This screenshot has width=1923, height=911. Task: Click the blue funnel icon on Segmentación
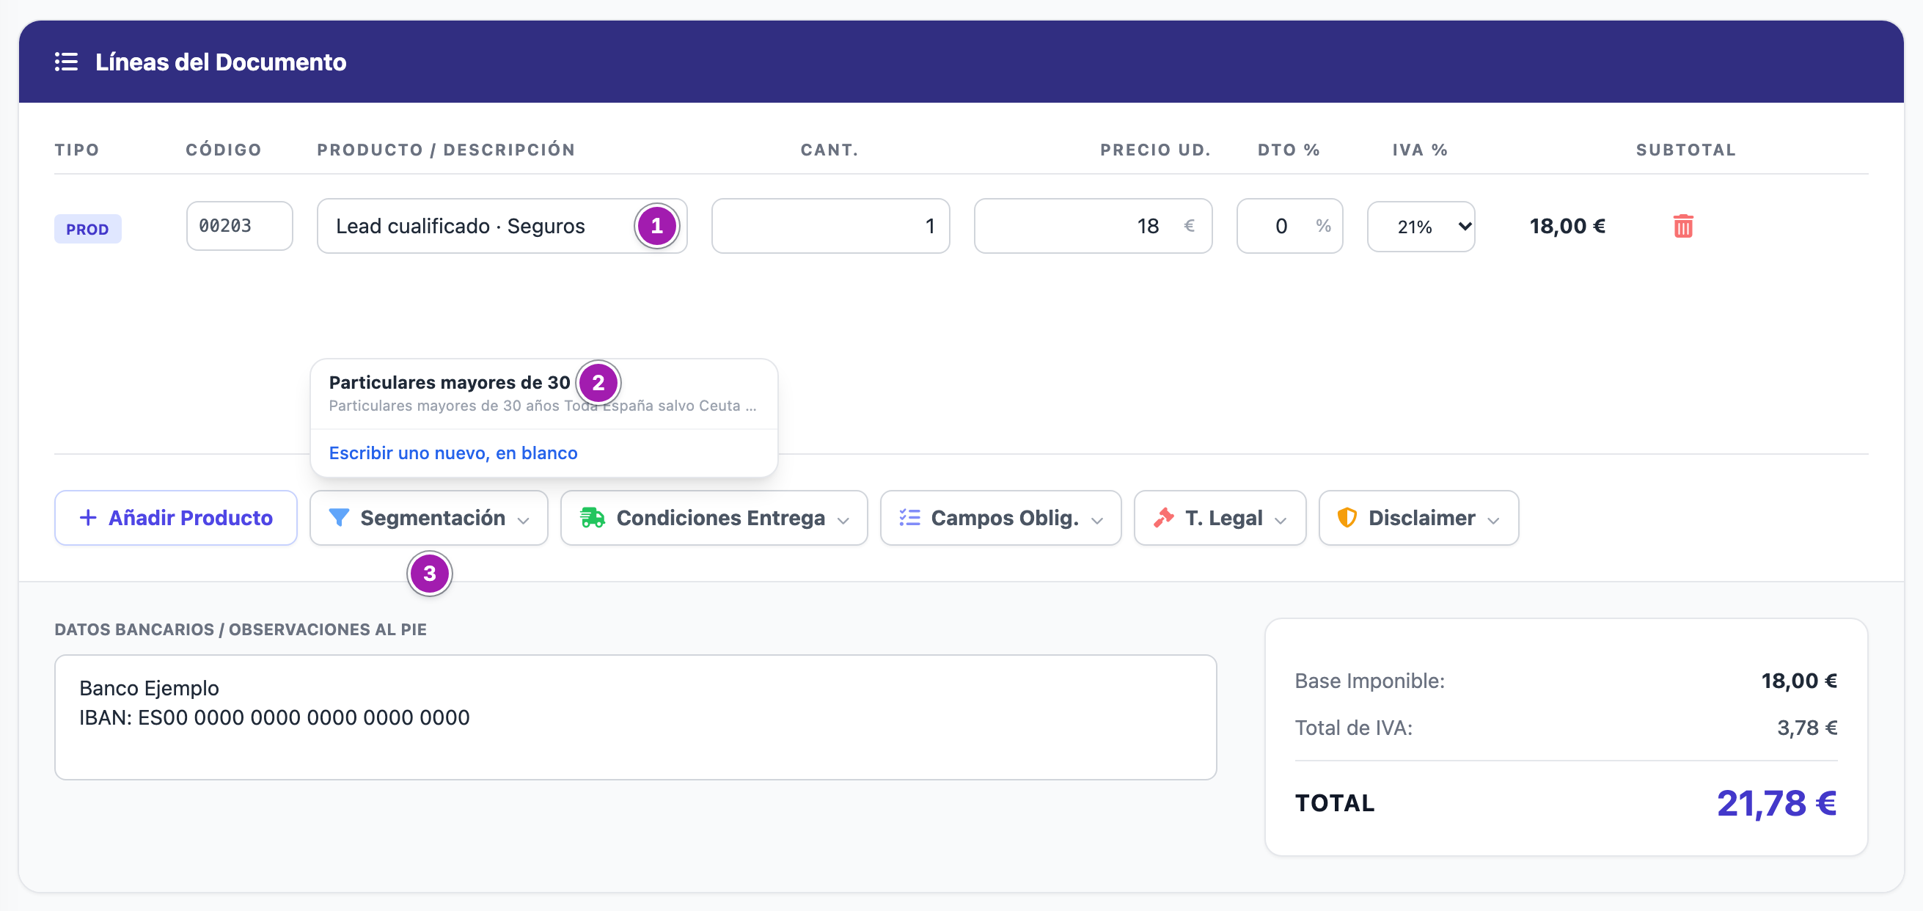[x=339, y=517]
